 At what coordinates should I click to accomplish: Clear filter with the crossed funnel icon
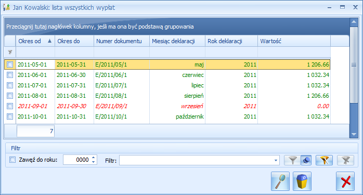(345, 160)
